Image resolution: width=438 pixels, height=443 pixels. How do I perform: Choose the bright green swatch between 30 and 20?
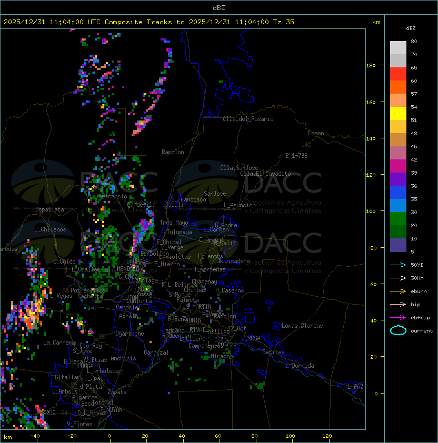click(x=398, y=218)
